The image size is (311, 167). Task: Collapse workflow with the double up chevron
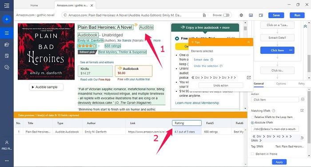(305, 26)
